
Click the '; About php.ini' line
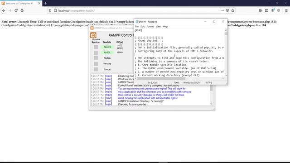coord(149,41)
